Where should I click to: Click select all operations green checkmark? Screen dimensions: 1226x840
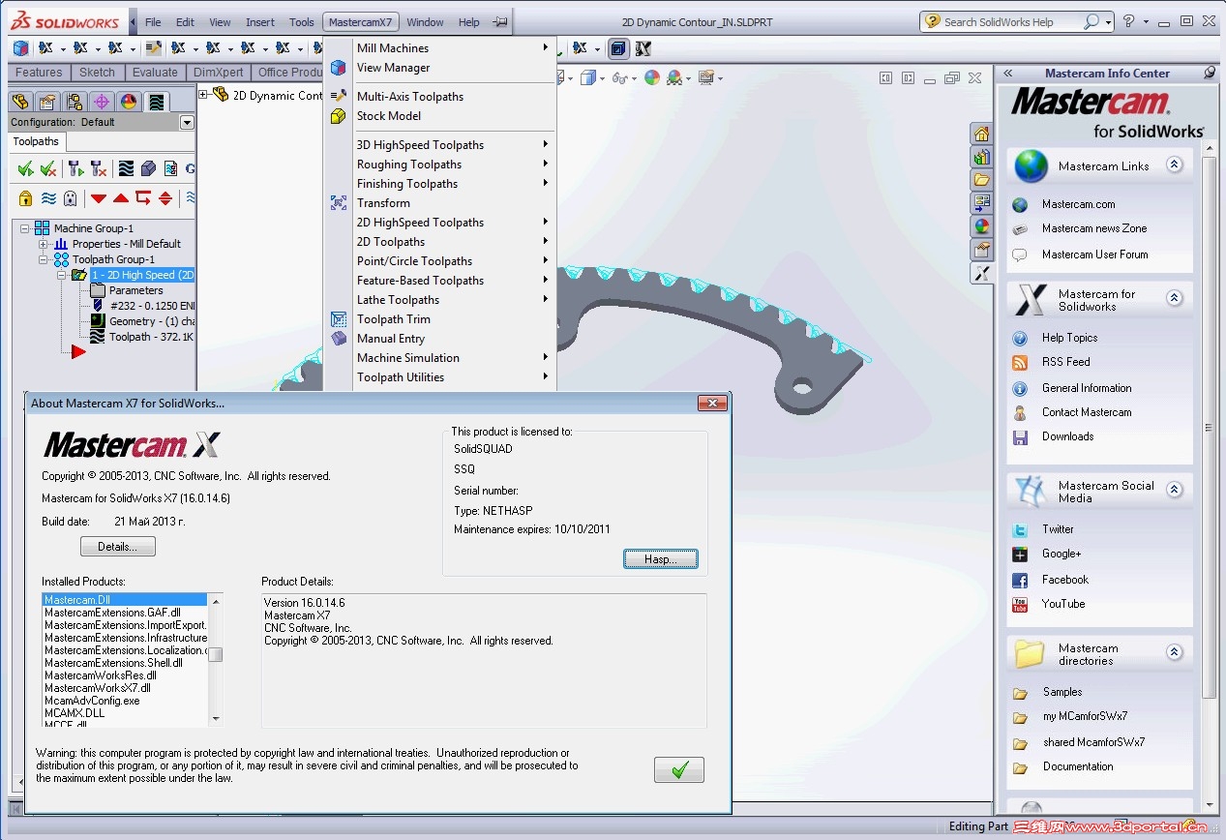[25, 169]
